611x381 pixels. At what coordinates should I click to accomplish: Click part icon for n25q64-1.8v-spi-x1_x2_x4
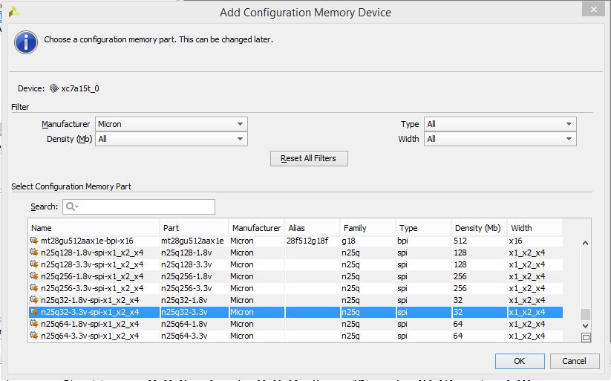34,324
